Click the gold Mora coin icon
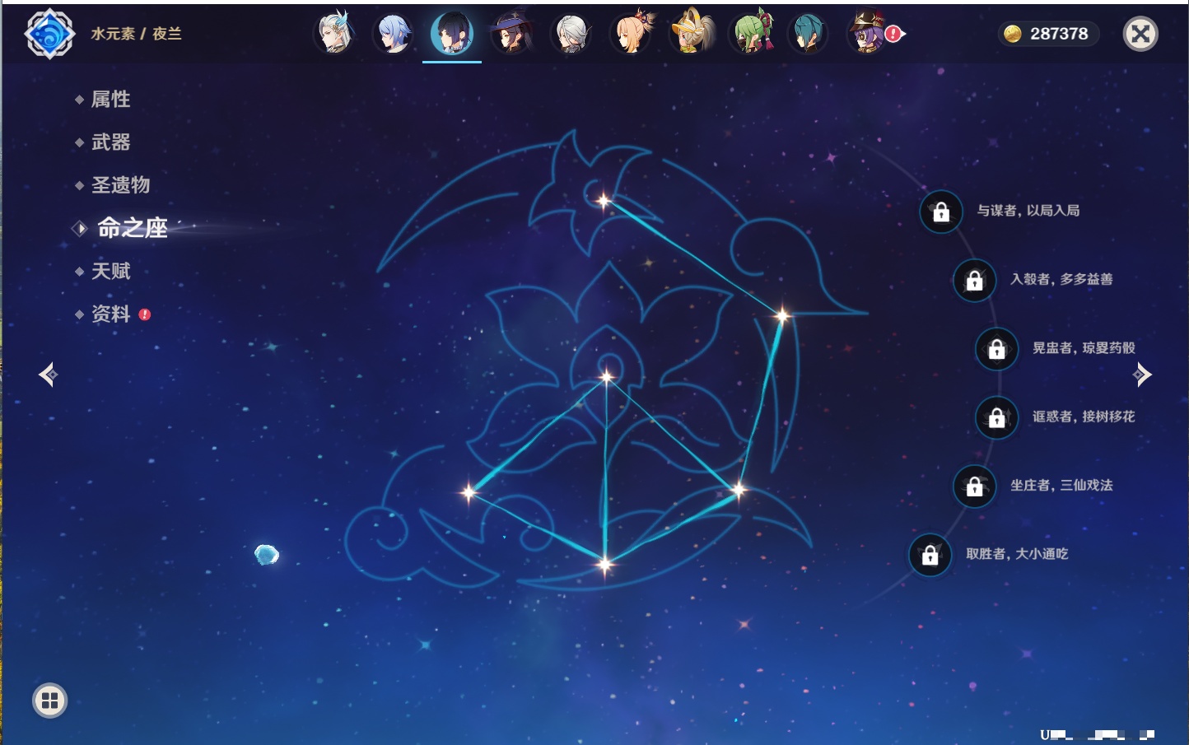Viewport: 1189px width, 745px height. pos(1013,34)
